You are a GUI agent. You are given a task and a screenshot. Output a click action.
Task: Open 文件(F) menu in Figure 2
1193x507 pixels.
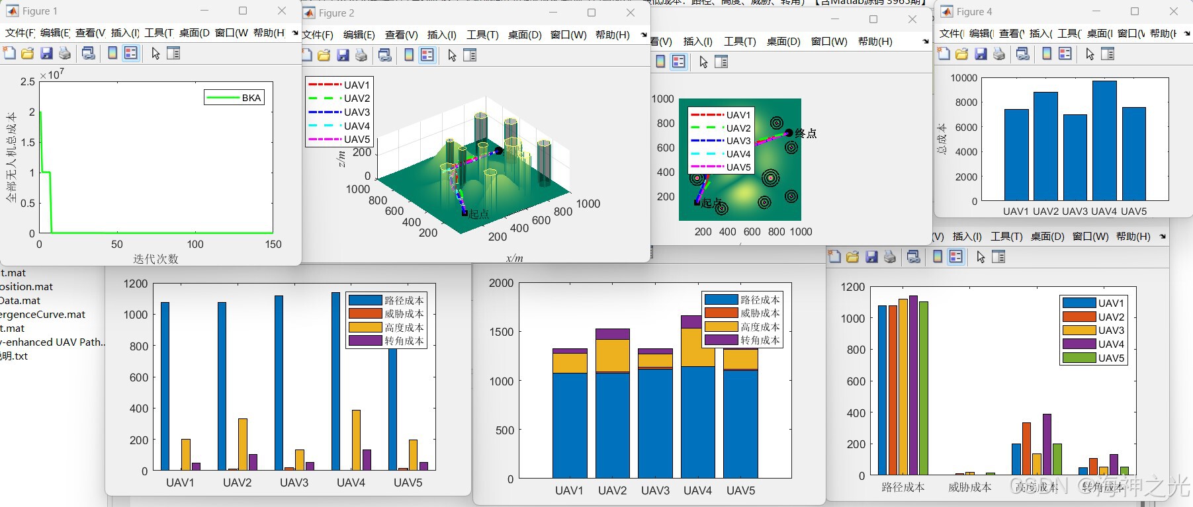coord(318,34)
